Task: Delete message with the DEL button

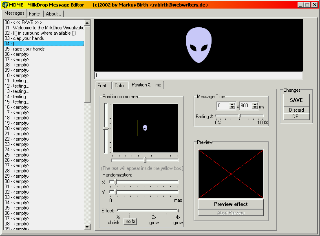Action: click(x=296, y=116)
